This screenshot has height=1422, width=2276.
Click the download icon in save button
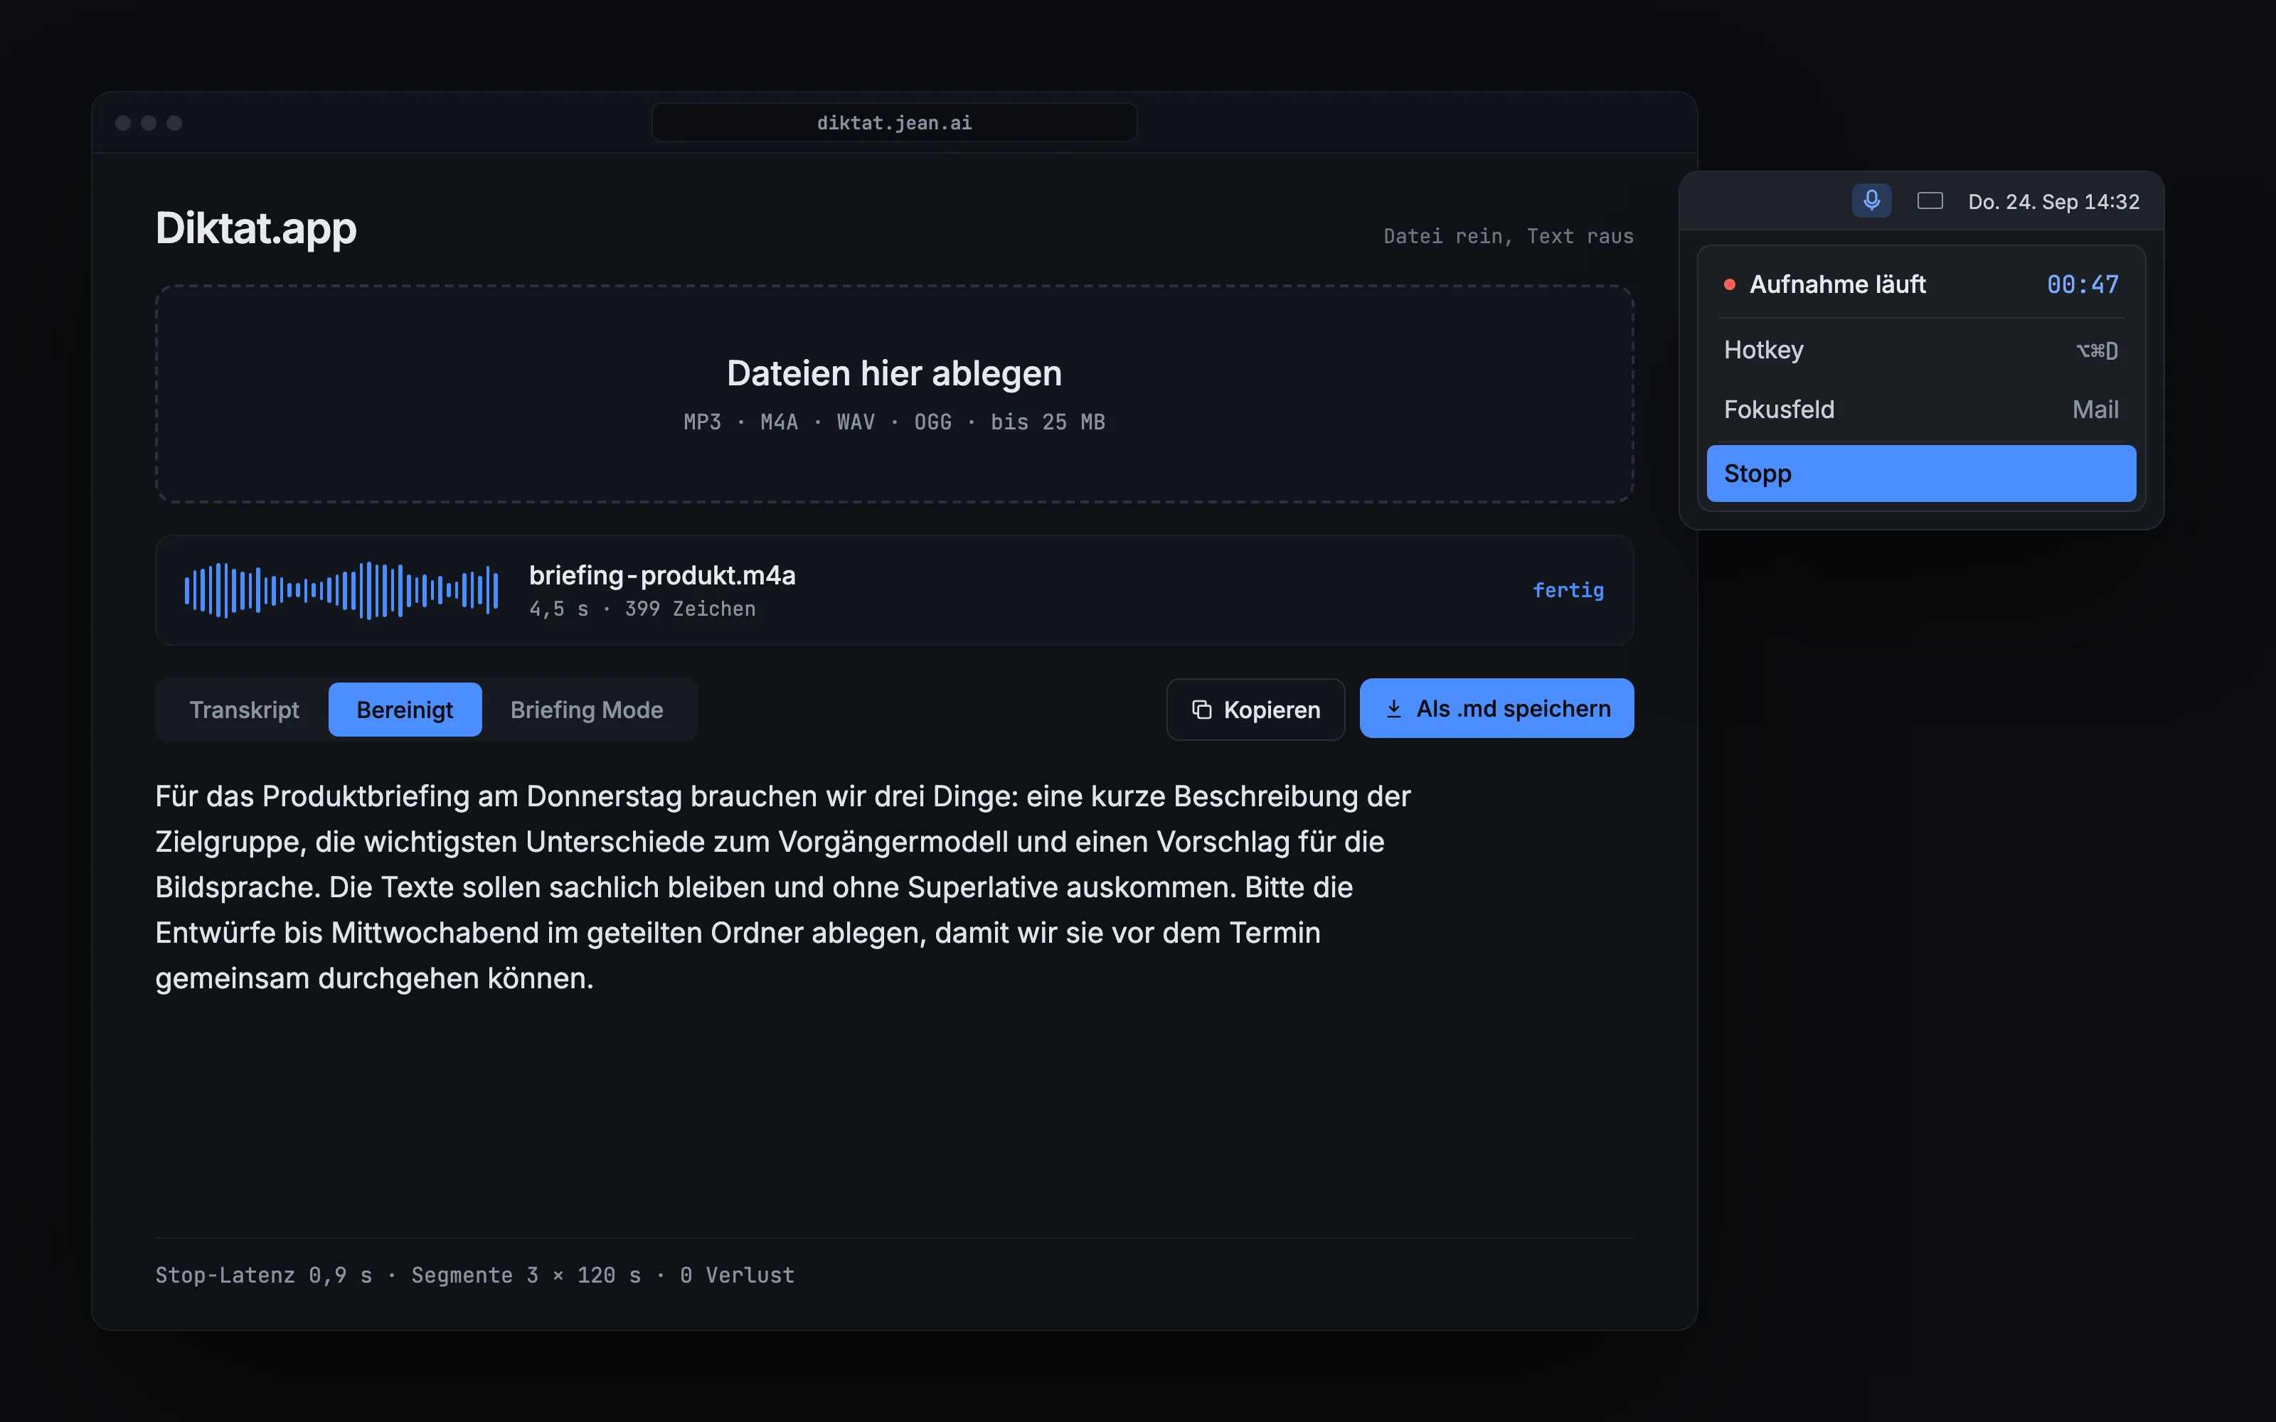click(1394, 709)
